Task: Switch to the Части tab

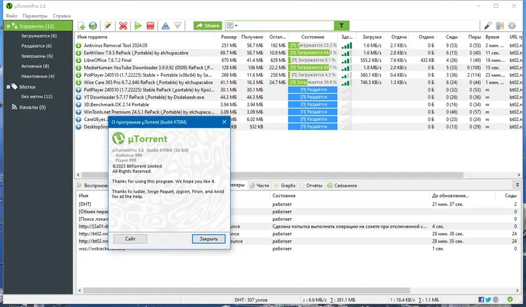Action: (x=259, y=185)
